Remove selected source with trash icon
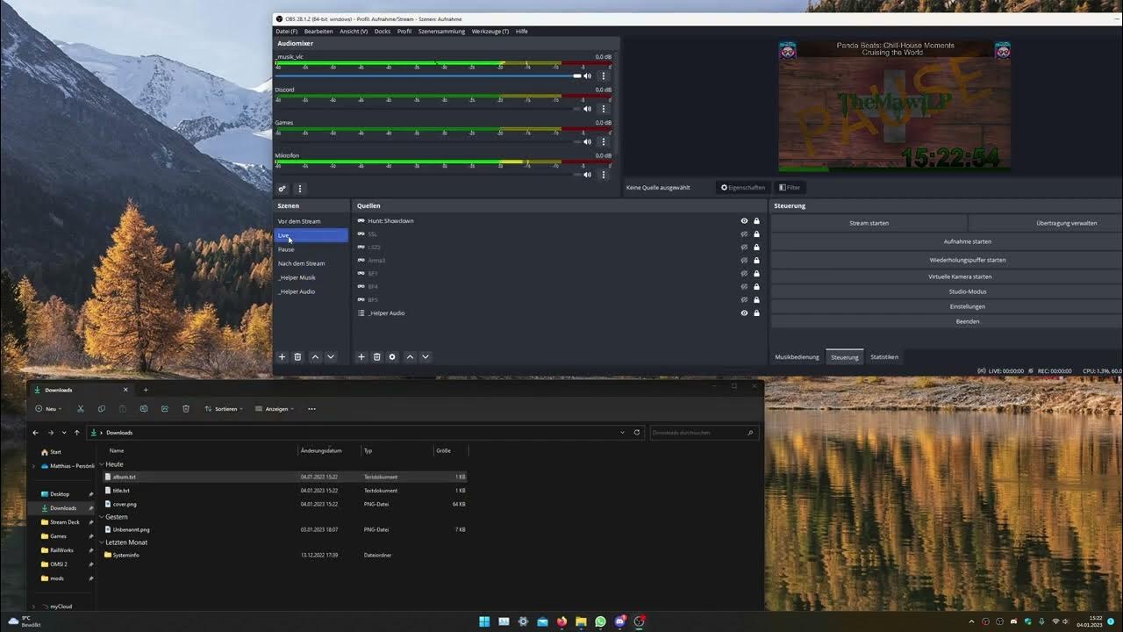The height and width of the screenshot is (632, 1123). click(x=376, y=357)
